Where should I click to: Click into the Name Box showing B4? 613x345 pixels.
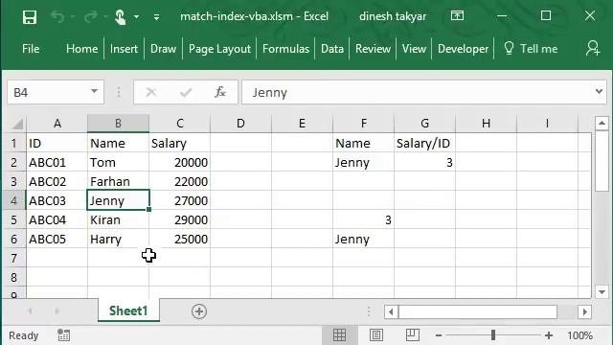tap(49, 92)
